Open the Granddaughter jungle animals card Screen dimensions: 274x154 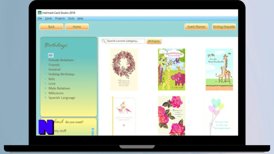click(x=172, y=70)
